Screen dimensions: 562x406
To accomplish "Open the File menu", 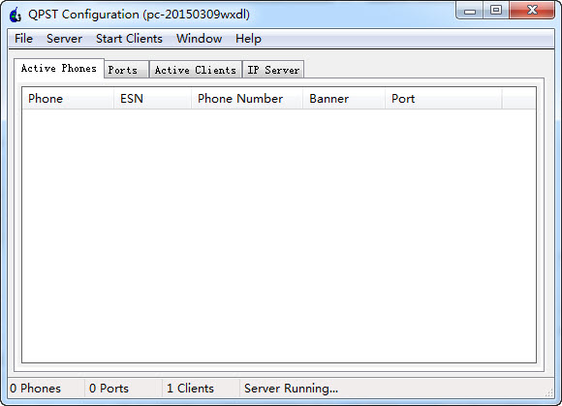I will [23, 39].
